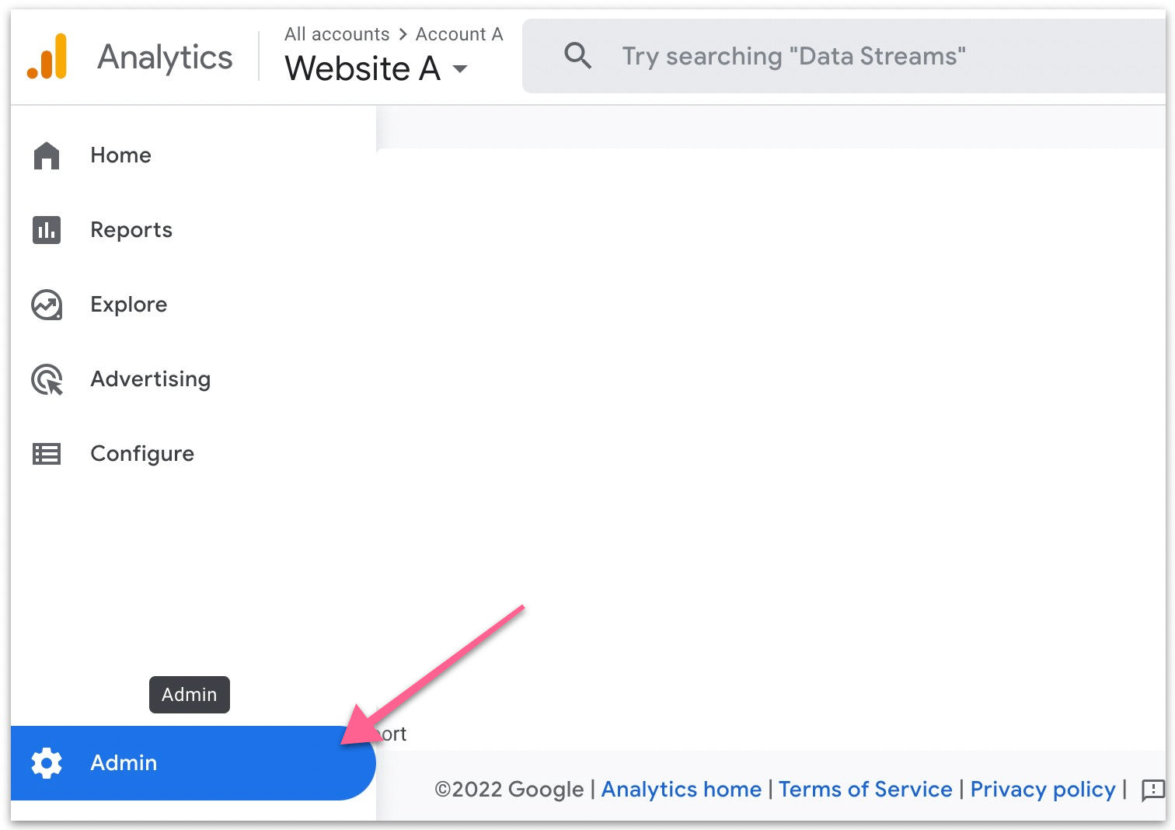Viewport: 1175px width, 830px height.
Task: Open the Analytics home footer link
Action: [681, 790]
